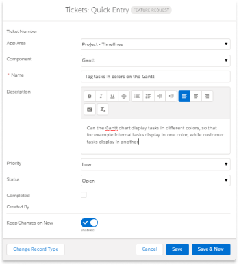Select the left align button
Screen dimensions: 239x265
click(184, 96)
